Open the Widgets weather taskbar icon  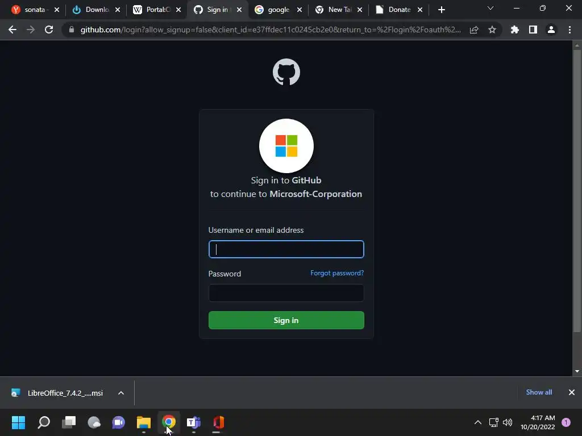click(94, 422)
